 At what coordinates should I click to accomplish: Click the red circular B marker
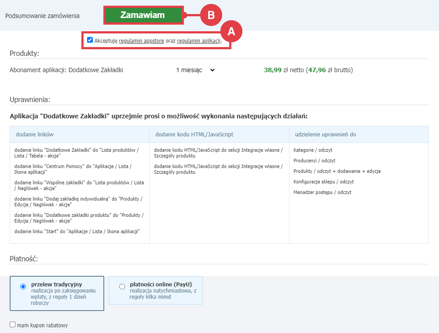point(211,15)
